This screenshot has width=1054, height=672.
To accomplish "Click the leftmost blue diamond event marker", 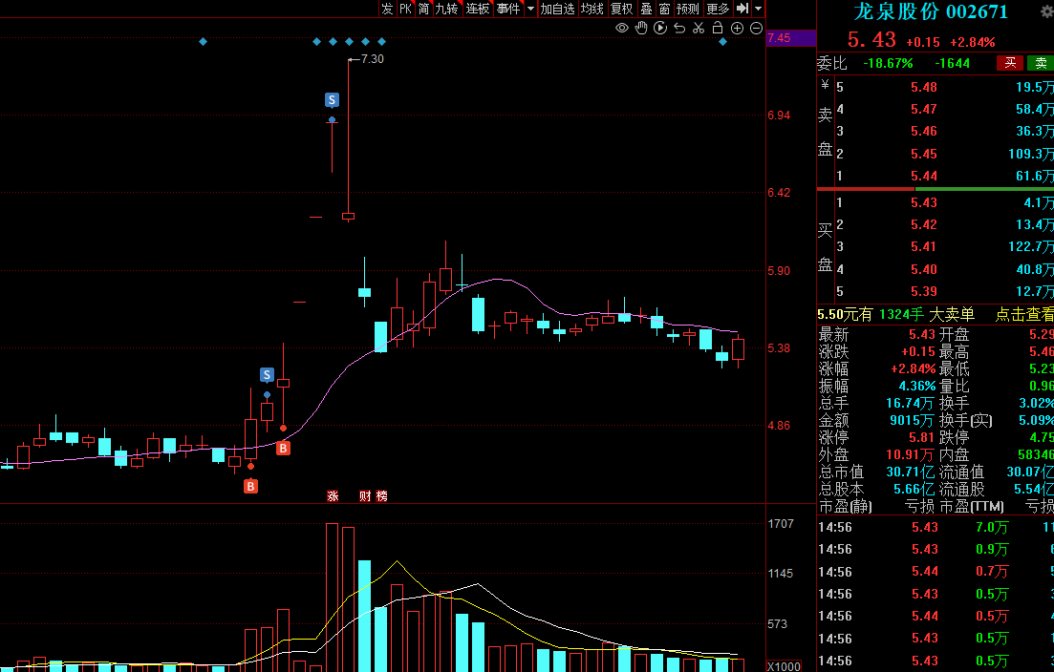I will (x=203, y=42).
